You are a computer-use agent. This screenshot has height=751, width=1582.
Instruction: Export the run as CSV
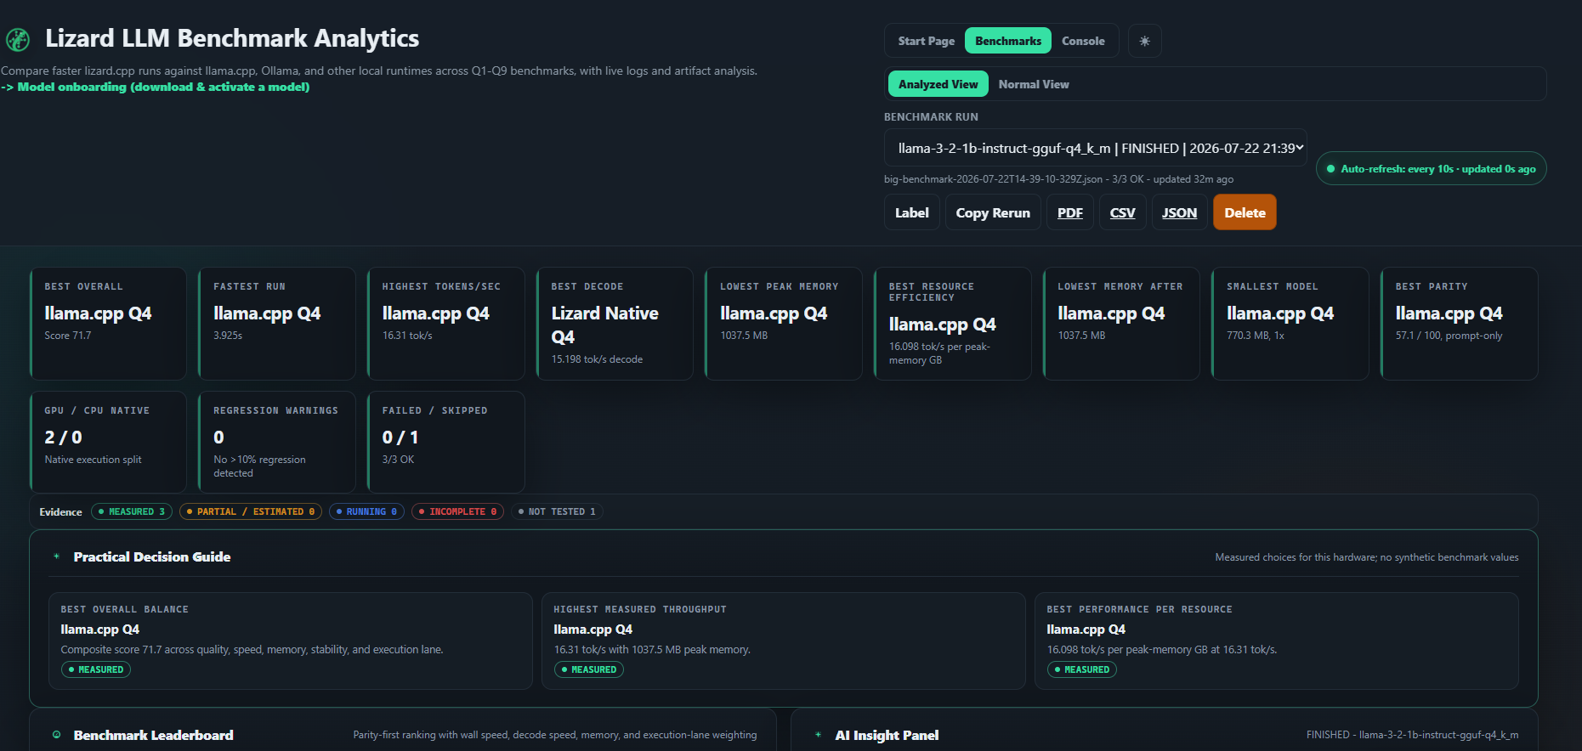(1123, 212)
